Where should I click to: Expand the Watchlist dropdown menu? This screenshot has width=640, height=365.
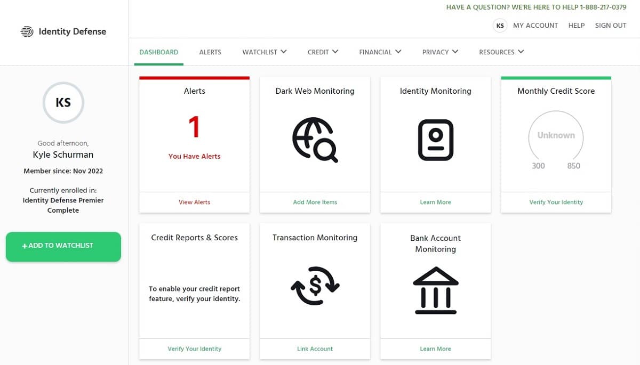265,52
